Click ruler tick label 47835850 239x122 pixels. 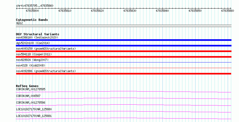[195, 11]
